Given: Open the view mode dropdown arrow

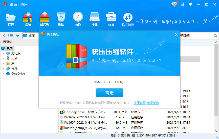Looking at the screenshot, I should 18,36.
